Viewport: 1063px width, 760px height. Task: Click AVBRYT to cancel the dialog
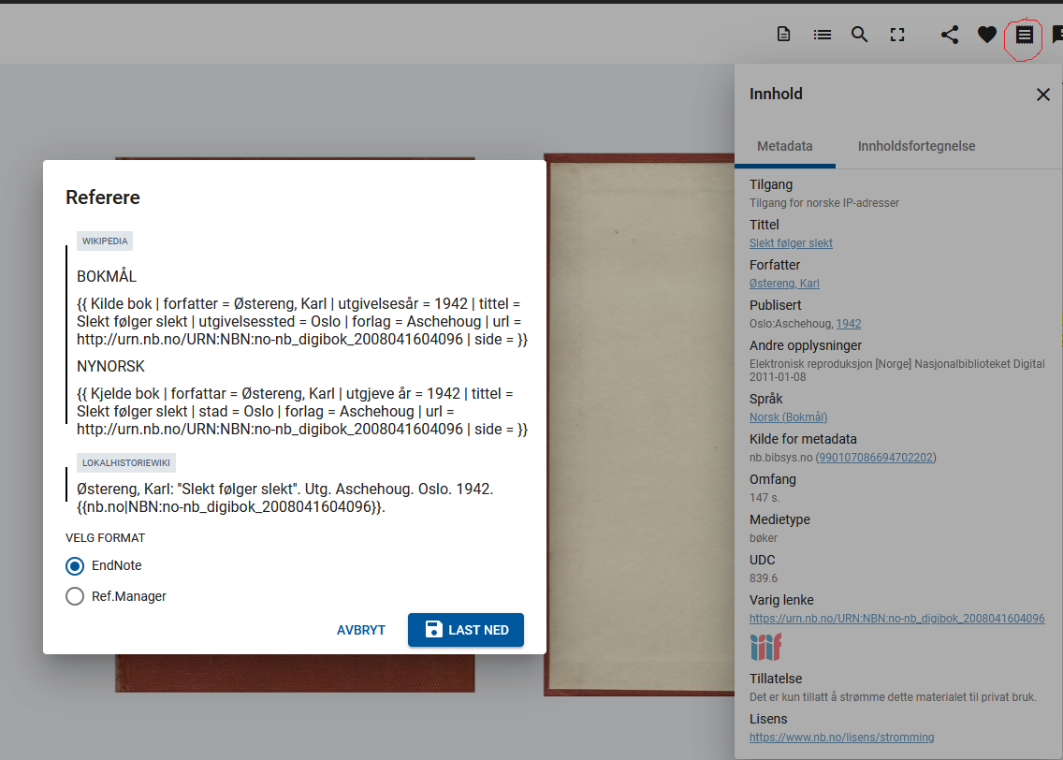[x=361, y=630]
